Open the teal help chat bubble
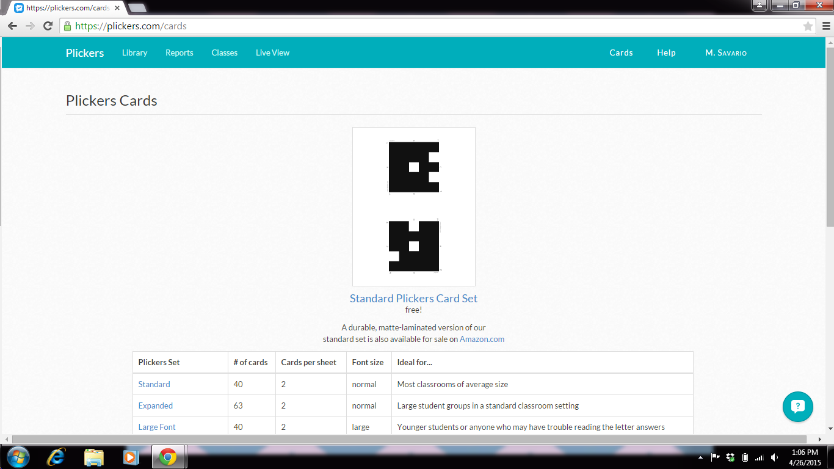Image resolution: width=834 pixels, height=469 pixels. tap(798, 407)
